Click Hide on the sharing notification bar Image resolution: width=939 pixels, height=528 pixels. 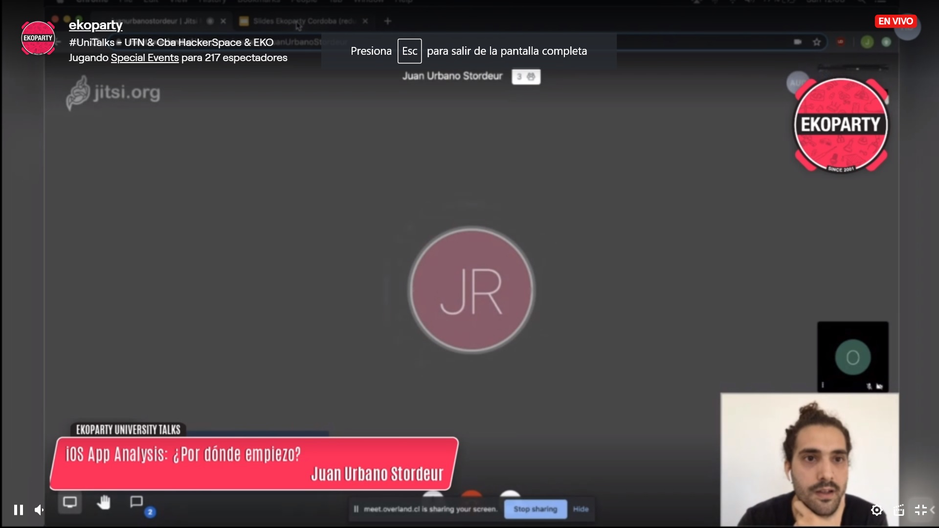coord(581,509)
